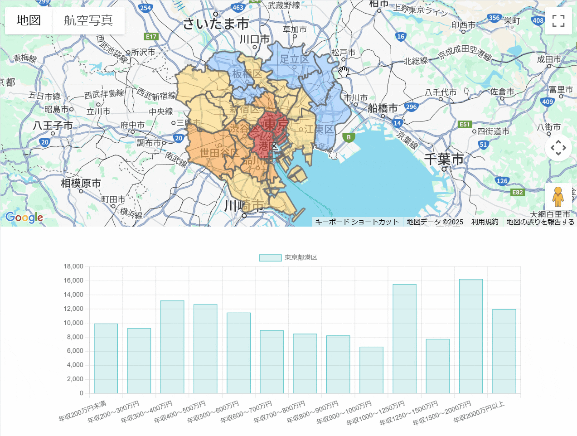This screenshot has height=436, width=577.
Task: Open the キーボード ショートカット link
Action: point(358,222)
